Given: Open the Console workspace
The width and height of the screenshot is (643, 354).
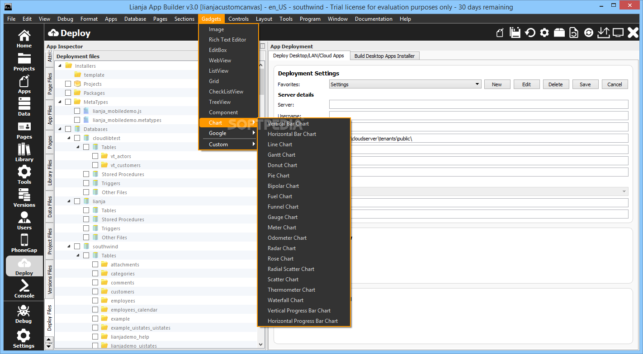Looking at the screenshot, I should point(24,289).
